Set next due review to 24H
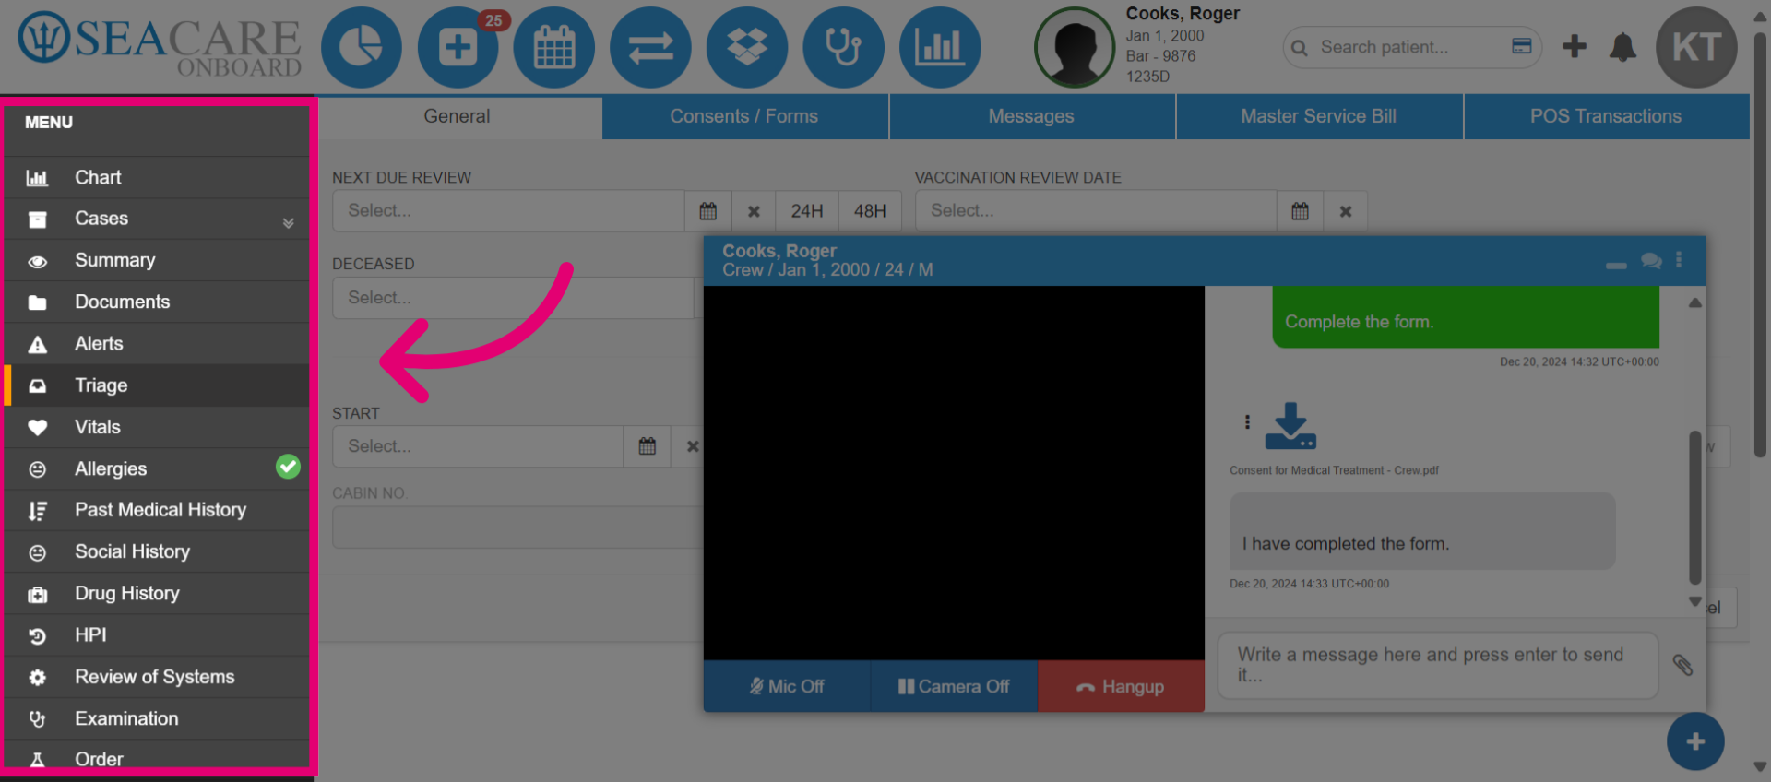 pyautogui.click(x=807, y=211)
